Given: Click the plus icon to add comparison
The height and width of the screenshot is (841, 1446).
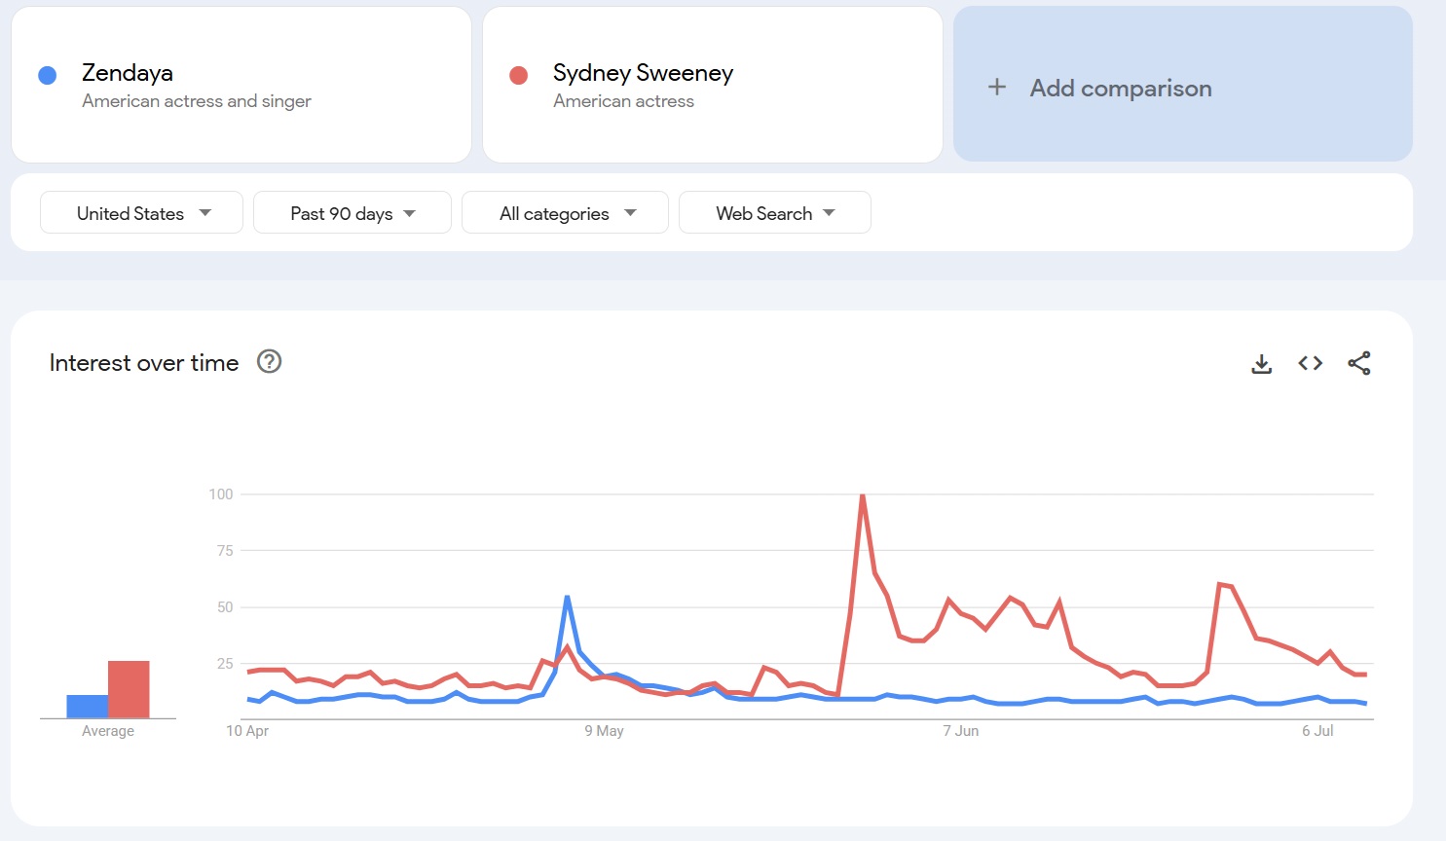Looking at the screenshot, I should 997,88.
